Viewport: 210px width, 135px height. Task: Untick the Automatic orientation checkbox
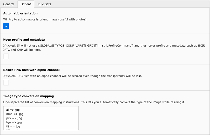[x=6, y=26]
